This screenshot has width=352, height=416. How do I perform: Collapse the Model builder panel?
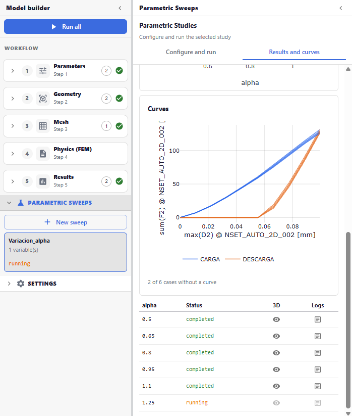pos(120,8)
